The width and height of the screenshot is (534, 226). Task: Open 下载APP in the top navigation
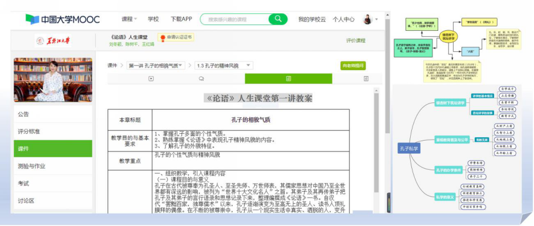tap(181, 19)
